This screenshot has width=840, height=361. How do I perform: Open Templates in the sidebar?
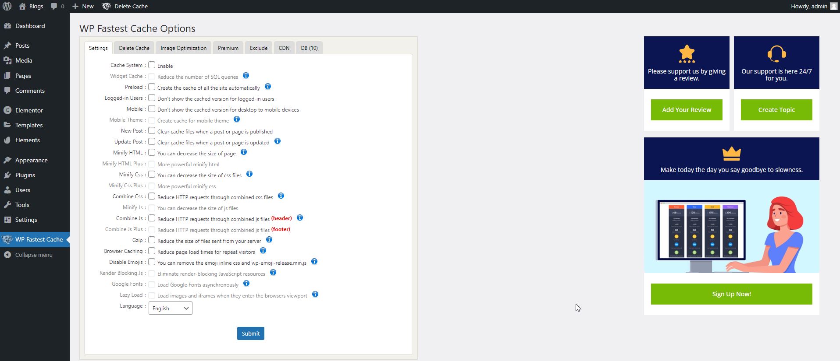tap(35, 125)
